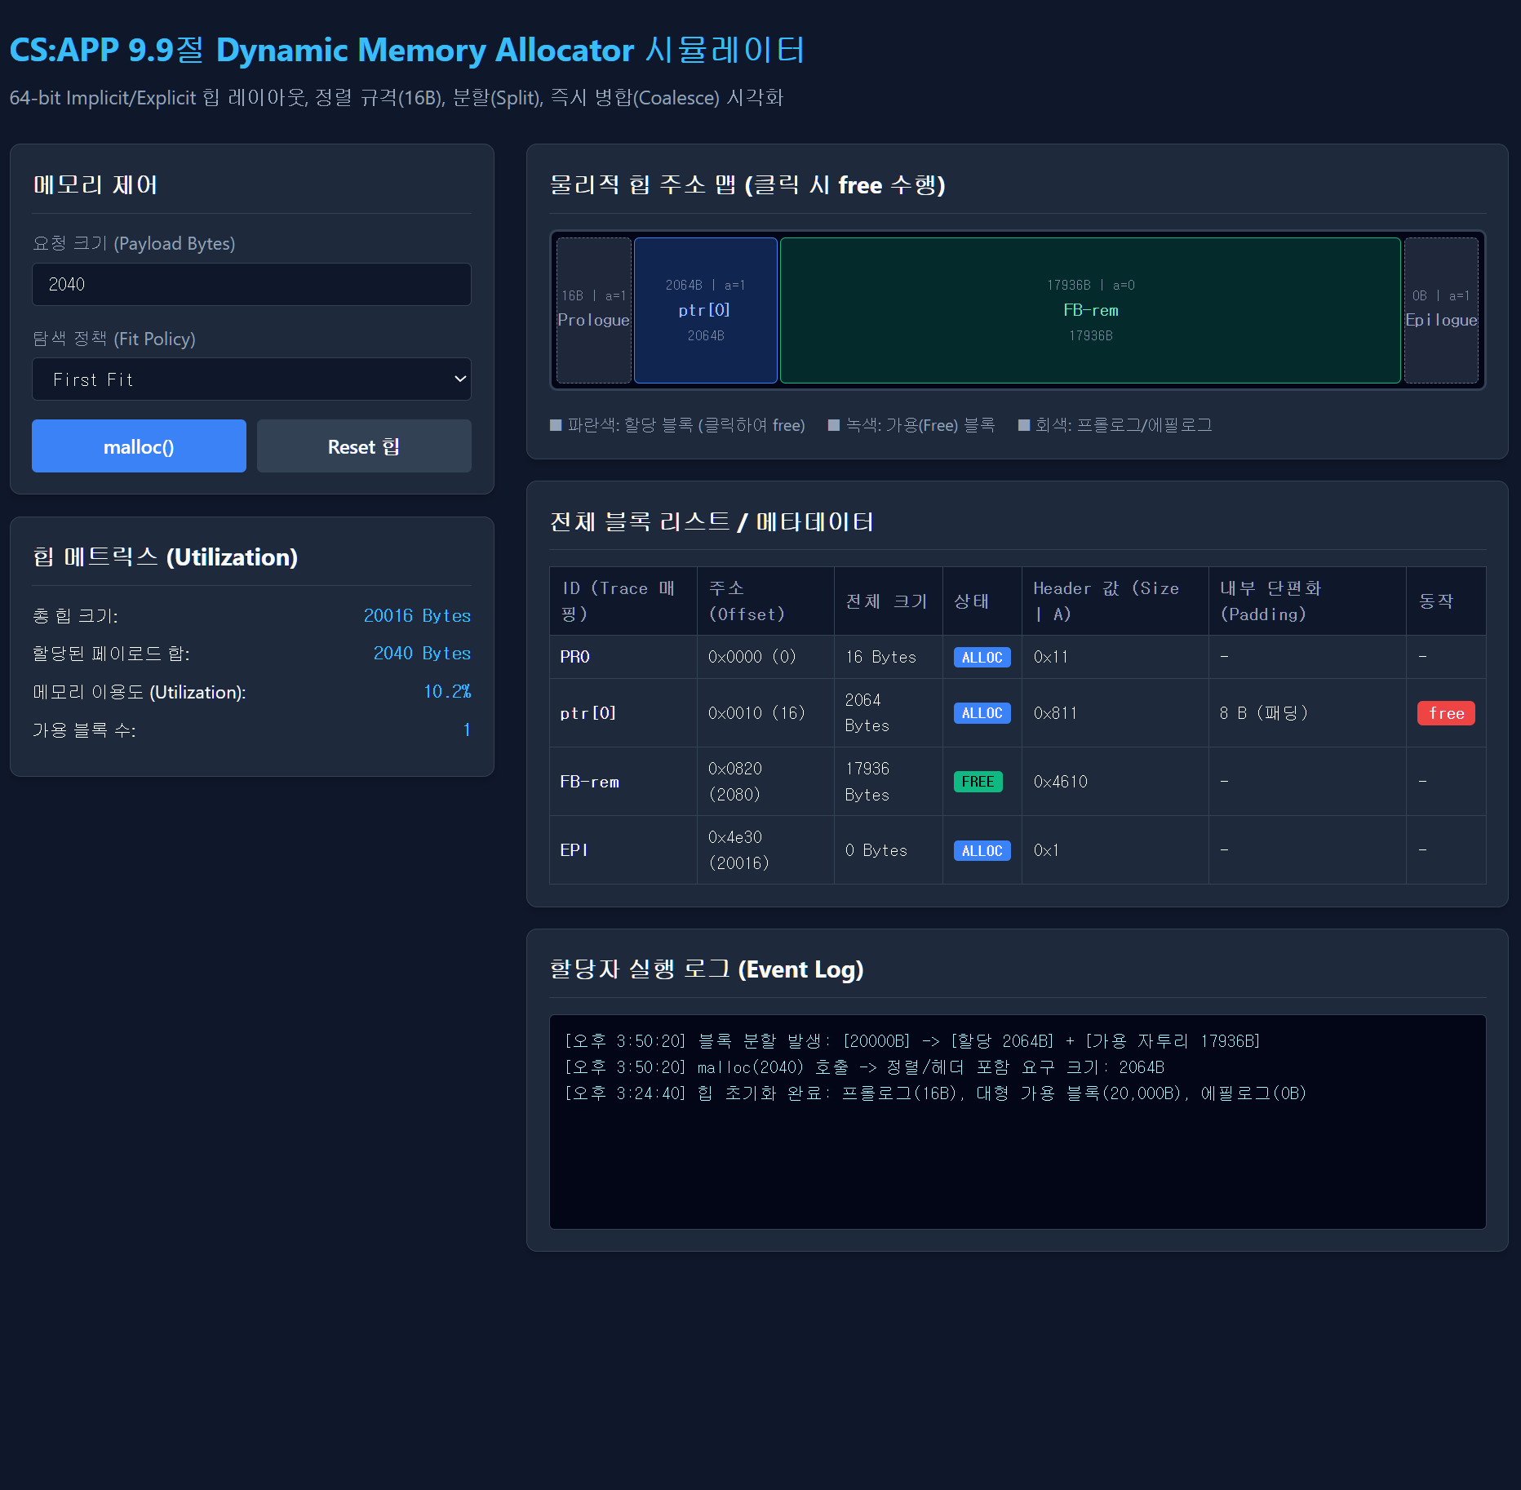Click the malloc(2040) 호출 log entry
Screen dimensions: 1521x1490
(864, 1067)
